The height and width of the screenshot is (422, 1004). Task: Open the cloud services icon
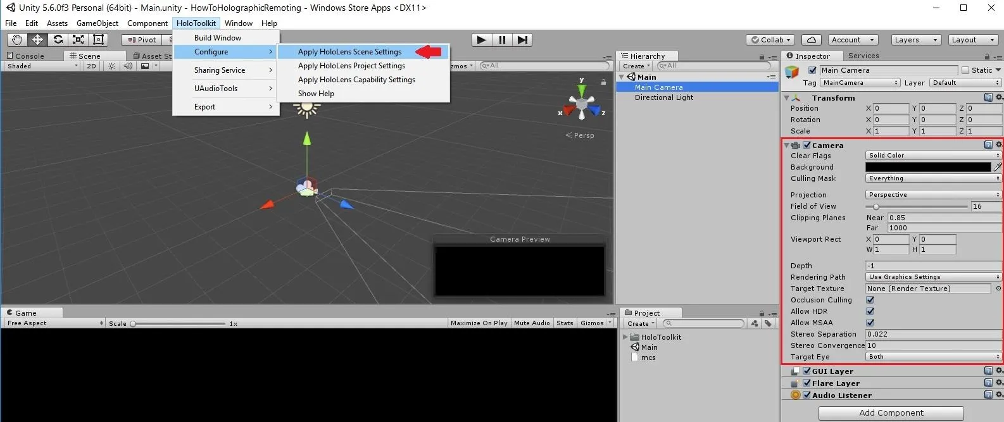[x=812, y=40]
